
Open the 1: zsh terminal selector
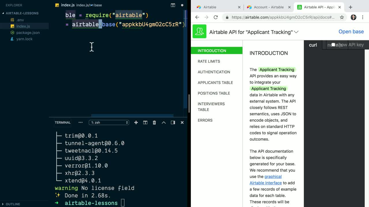(x=109, y=122)
